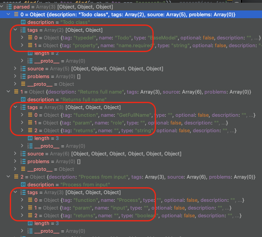Screen dimensions: 262x237
Task: Collapse tags Array(3) under 'Process from input'
Action: (15, 192)
